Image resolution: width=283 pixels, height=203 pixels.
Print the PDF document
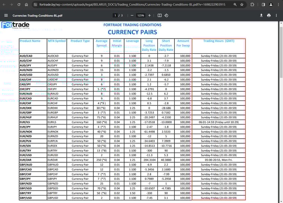[269, 16]
